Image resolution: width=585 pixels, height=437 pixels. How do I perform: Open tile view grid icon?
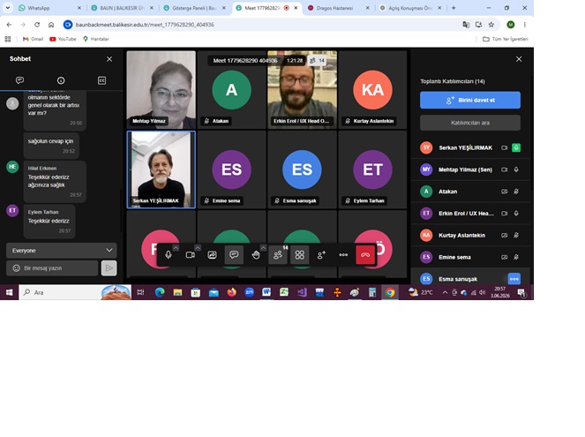[x=300, y=255]
